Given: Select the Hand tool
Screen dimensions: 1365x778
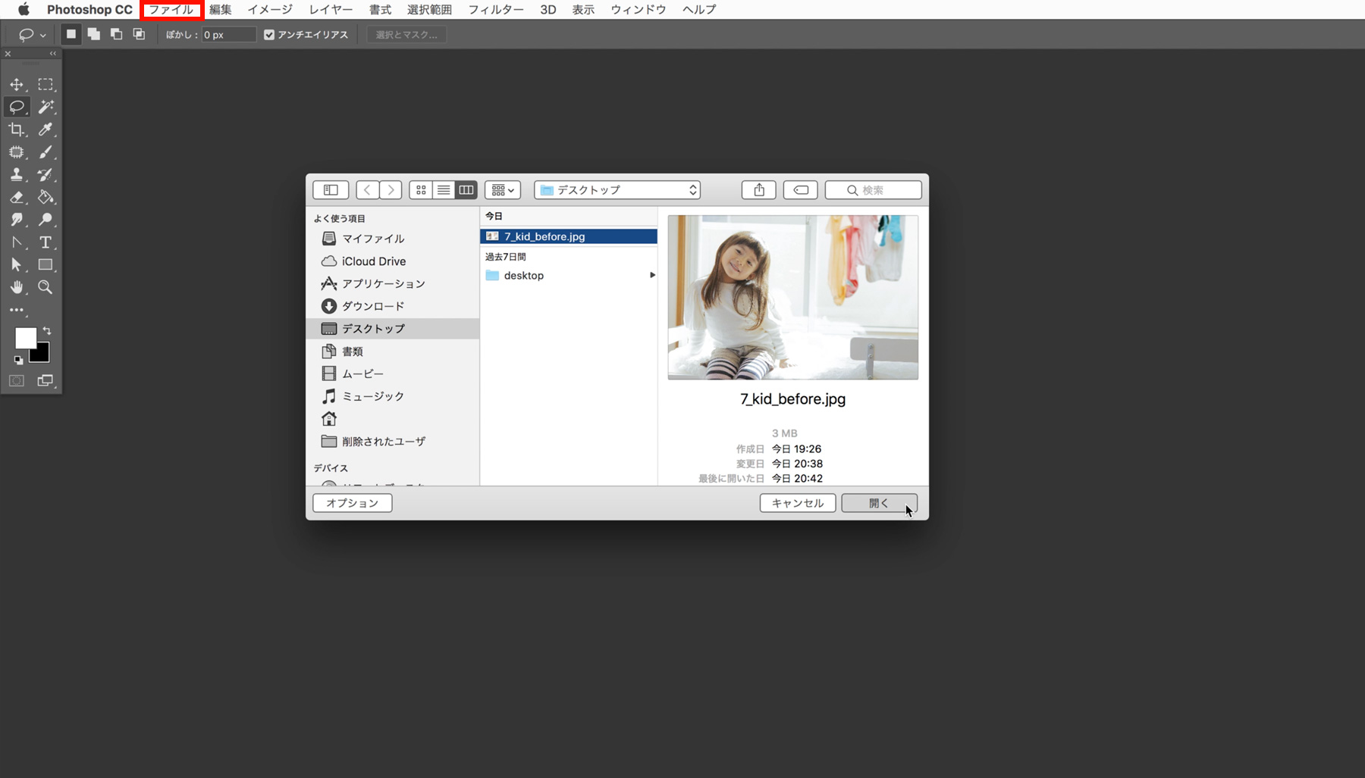Looking at the screenshot, I should coord(17,287).
